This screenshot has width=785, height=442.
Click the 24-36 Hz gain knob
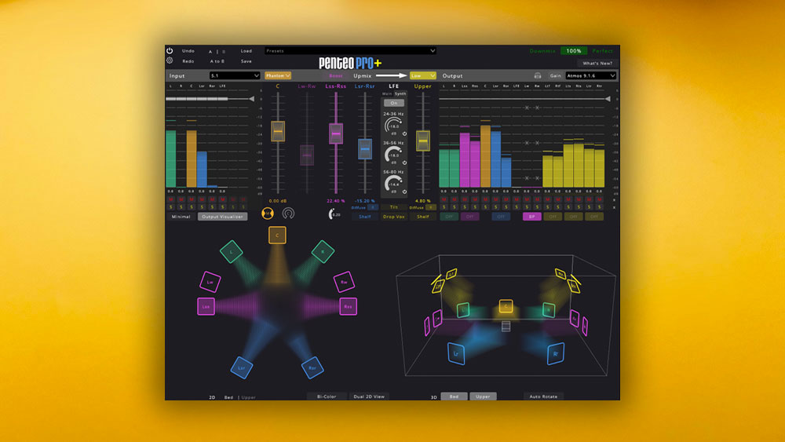393,126
